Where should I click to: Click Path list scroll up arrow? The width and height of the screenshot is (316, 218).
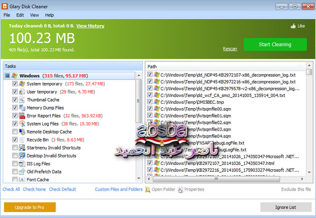click(x=309, y=66)
